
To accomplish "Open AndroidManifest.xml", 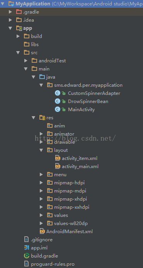I will point(70,232).
